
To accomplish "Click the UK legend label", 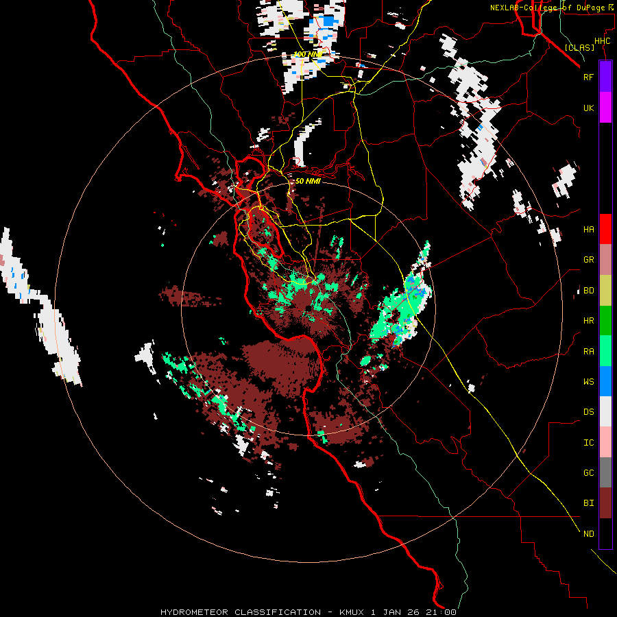I will 588,108.
